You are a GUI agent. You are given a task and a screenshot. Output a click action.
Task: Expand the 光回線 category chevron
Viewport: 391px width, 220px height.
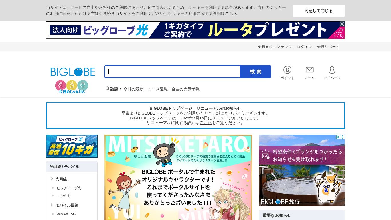52,179
